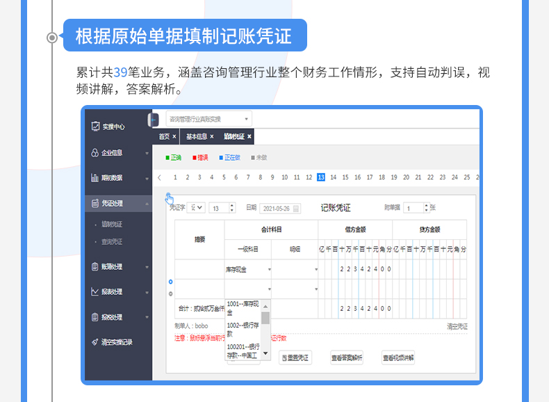Jump to voucher page 12
549x402 pixels.
(309, 177)
